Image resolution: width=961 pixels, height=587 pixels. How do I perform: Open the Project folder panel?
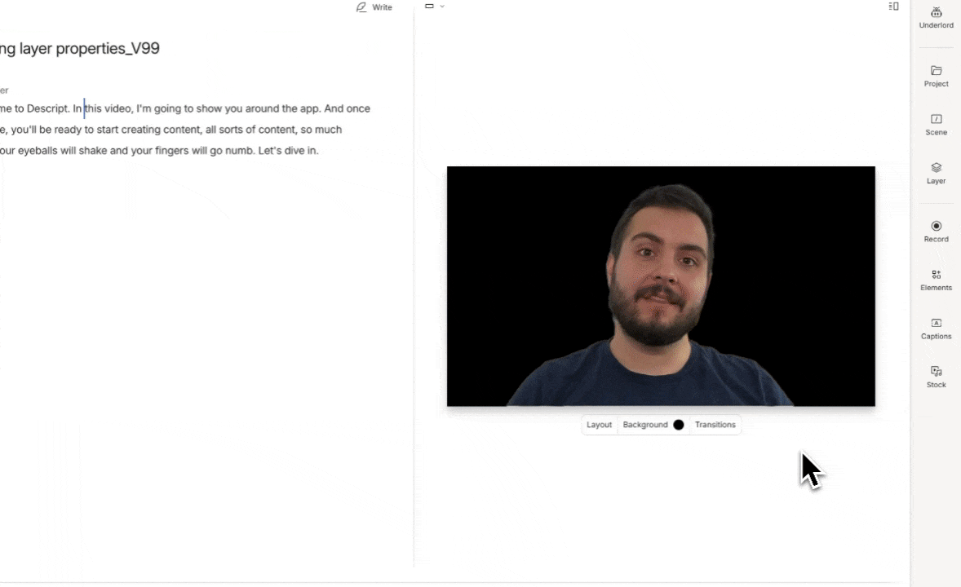936,76
